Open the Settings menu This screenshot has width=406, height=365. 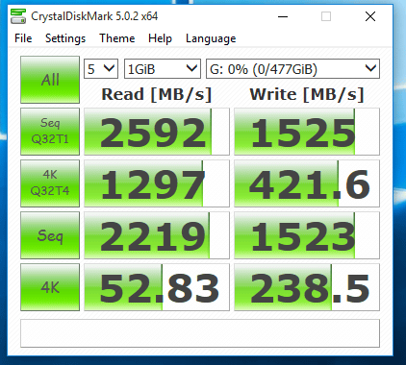65,38
